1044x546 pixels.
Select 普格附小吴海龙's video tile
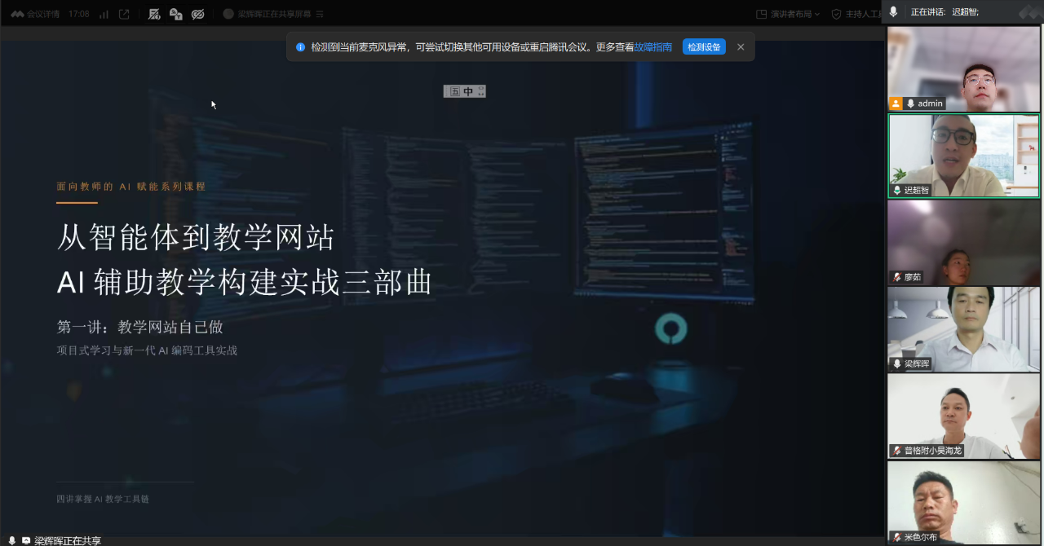963,416
